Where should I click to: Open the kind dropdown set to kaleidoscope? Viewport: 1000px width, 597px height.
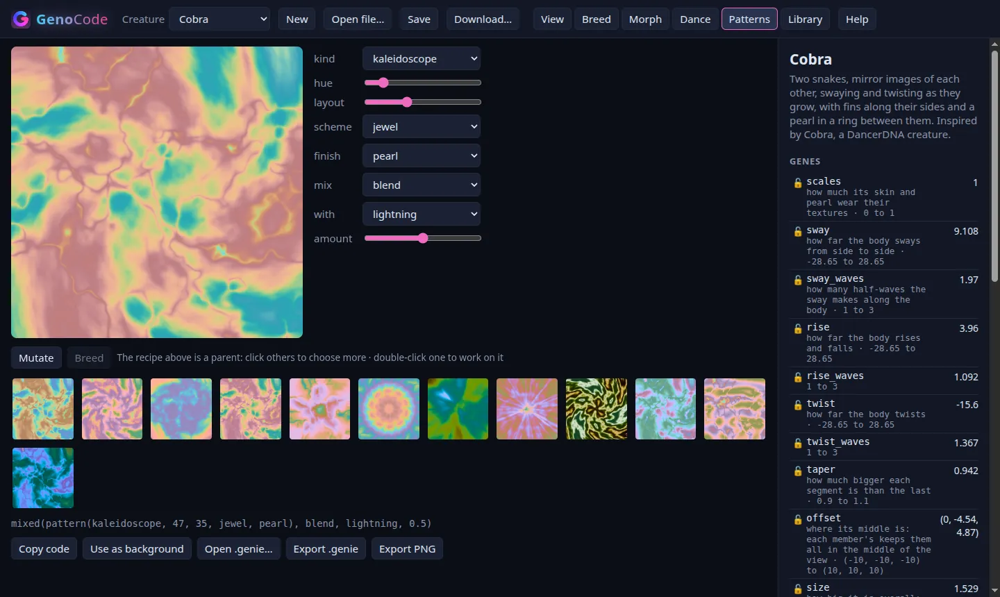[x=422, y=59]
